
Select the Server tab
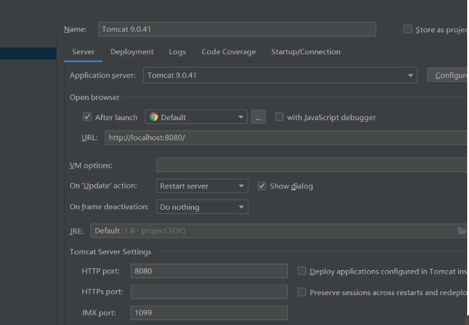click(83, 52)
